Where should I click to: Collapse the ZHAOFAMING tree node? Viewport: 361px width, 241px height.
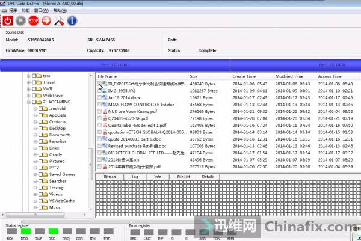point(29,102)
